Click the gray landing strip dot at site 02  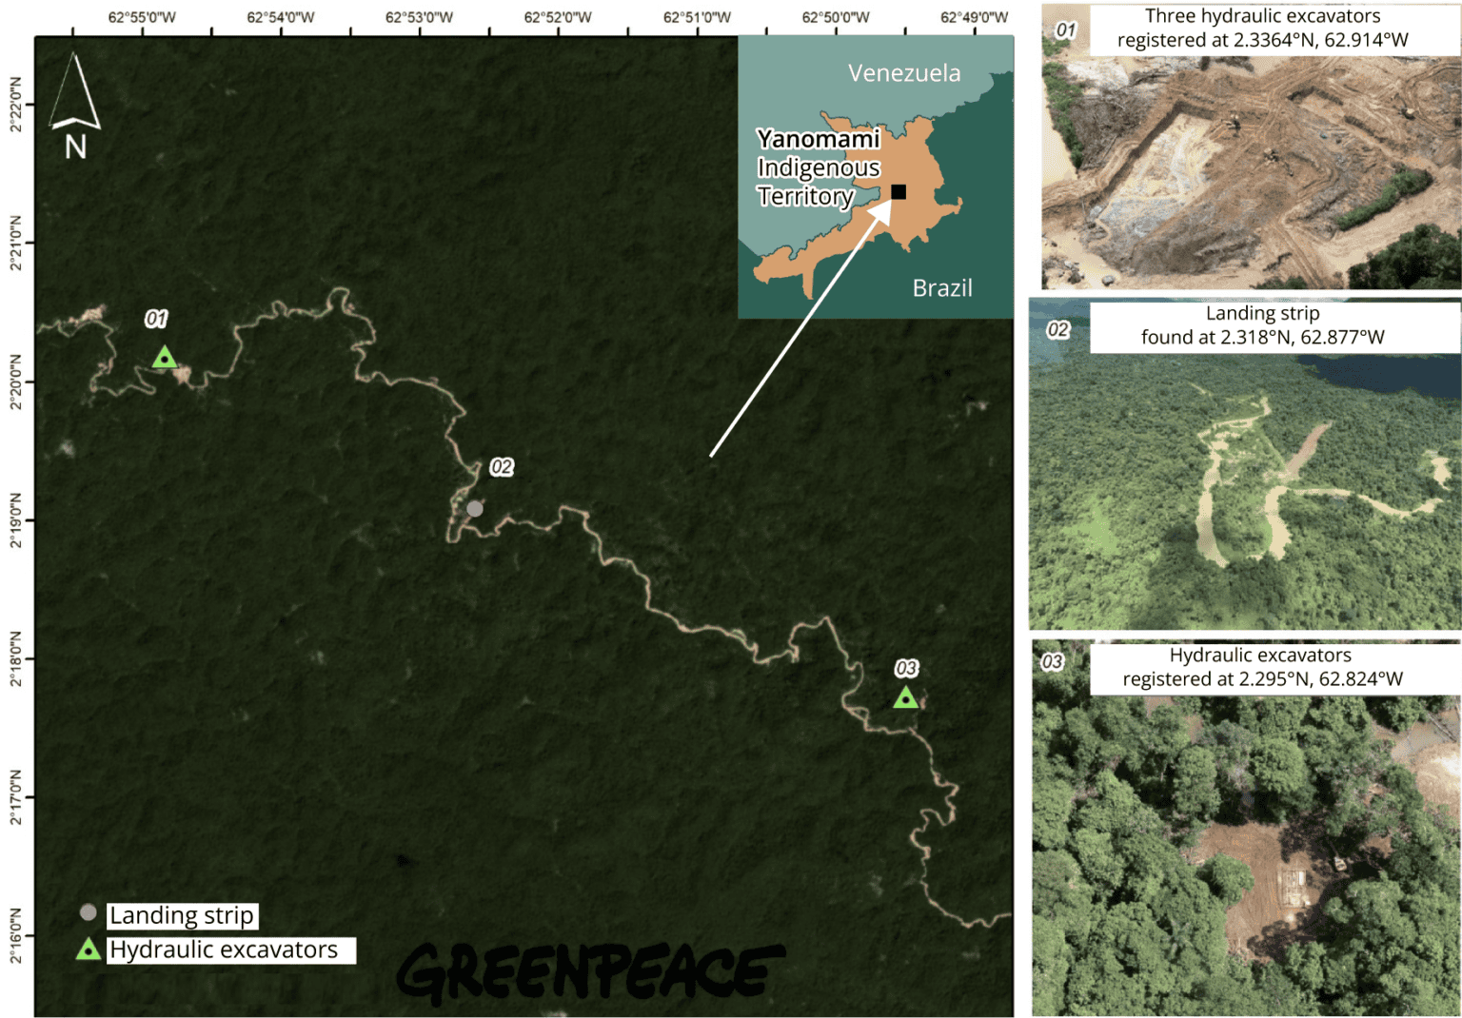[x=475, y=510]
